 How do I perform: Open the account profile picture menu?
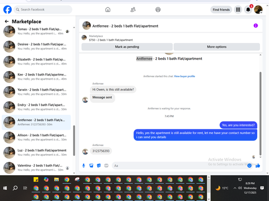(258, 10)
